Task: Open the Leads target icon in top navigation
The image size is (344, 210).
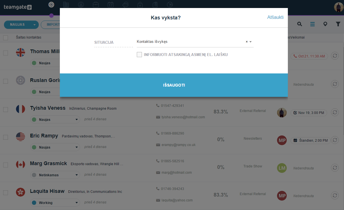Action: [51, 5]
